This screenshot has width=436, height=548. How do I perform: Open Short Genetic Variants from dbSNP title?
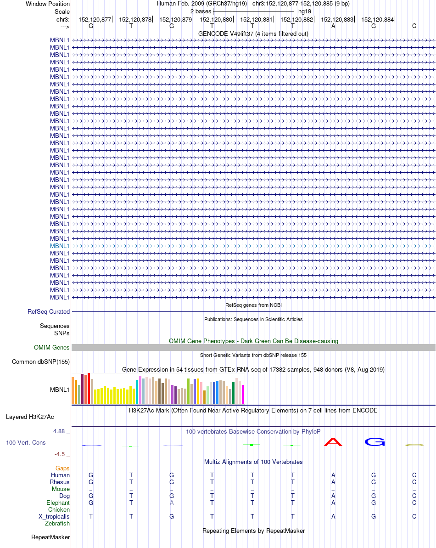(x=253, y=355)
